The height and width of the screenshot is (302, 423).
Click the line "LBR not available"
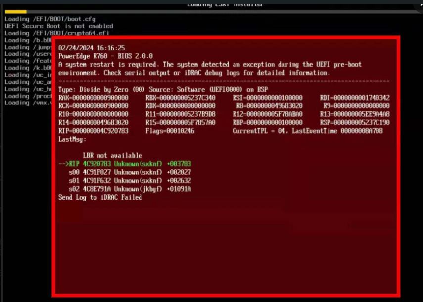point(112,156)
